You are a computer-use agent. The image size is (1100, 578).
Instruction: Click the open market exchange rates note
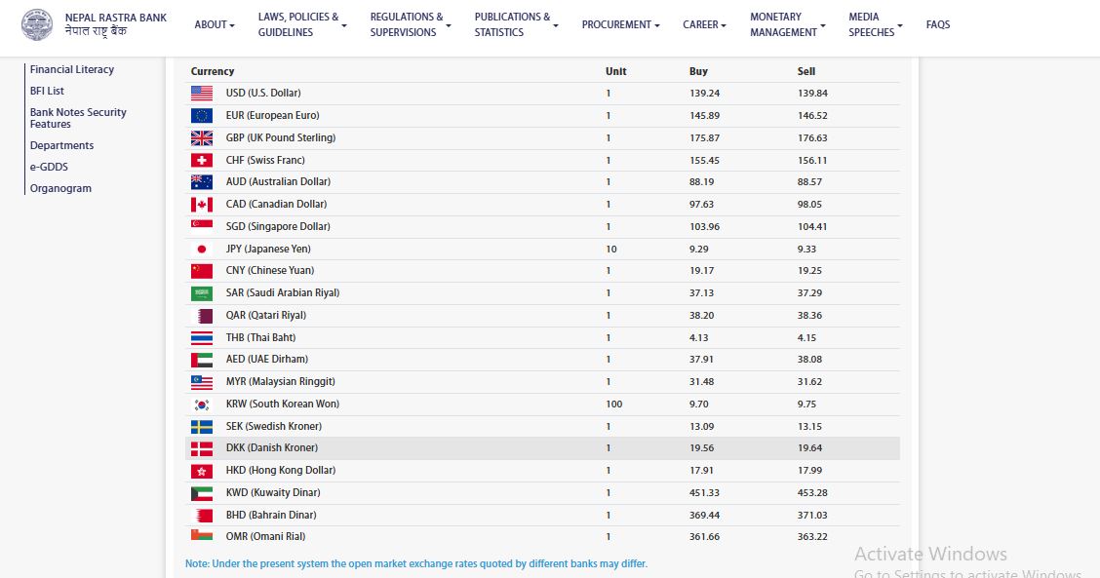(x=416, y=564)
